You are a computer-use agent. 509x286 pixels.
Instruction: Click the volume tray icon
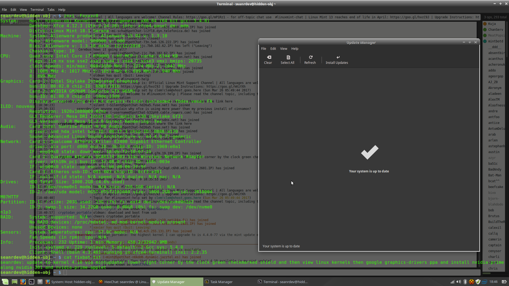[459, 282]
